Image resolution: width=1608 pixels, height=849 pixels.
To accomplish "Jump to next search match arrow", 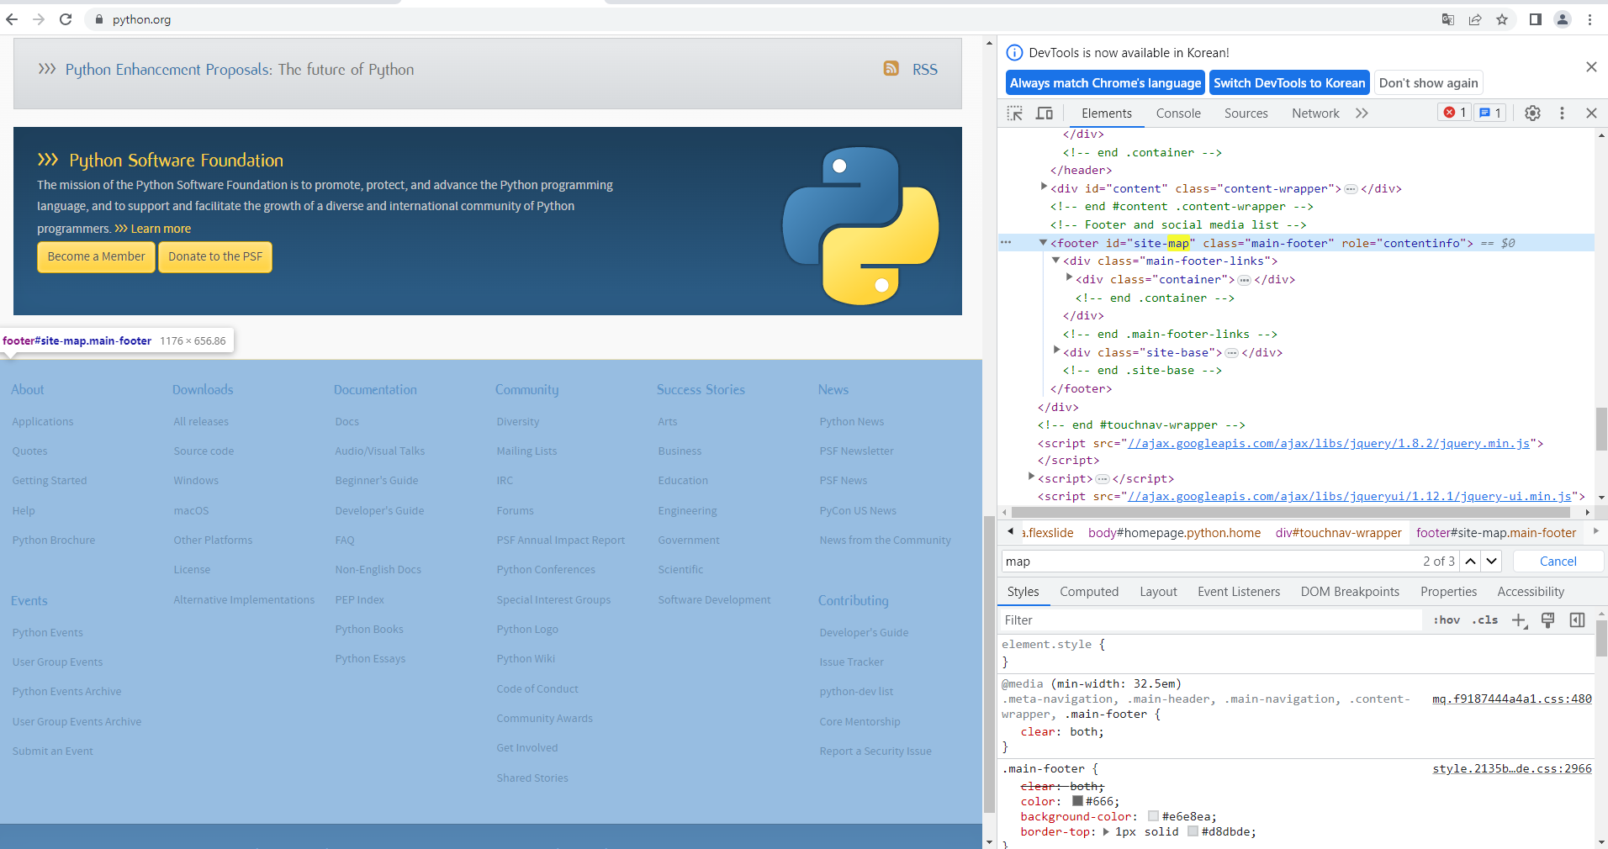I will point(1491,561).
